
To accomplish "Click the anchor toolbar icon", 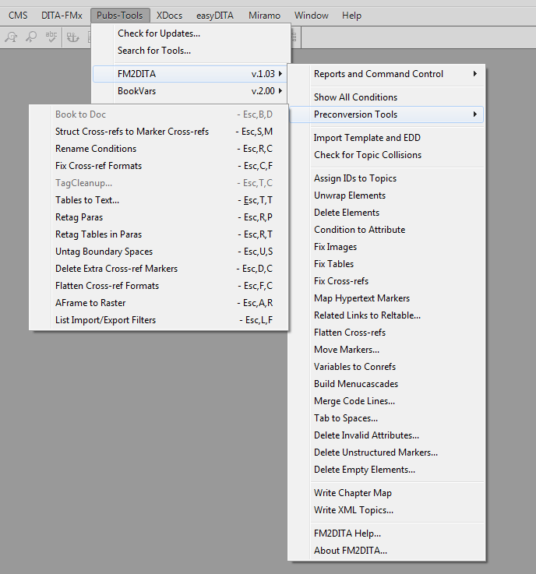I will [x=72, y=37].
